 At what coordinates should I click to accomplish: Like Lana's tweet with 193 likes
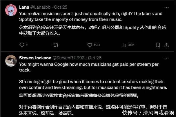coord(90,45)
